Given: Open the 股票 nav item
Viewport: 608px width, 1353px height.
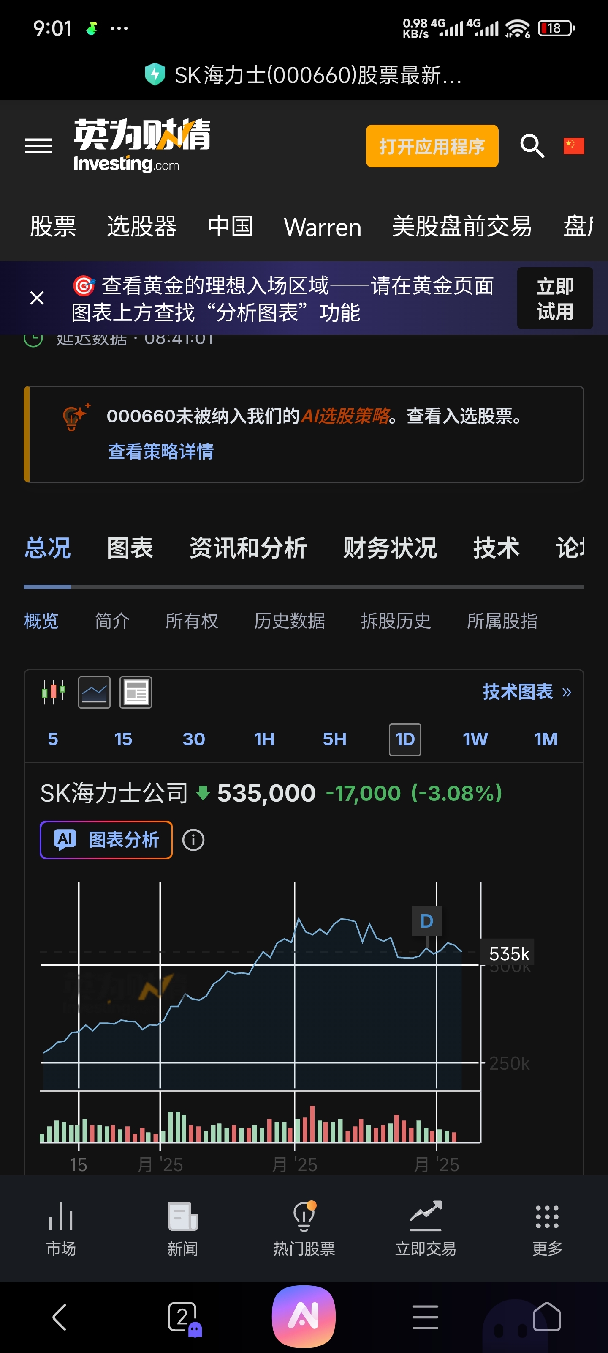Looking at the screenshot, I should point(53,226).
